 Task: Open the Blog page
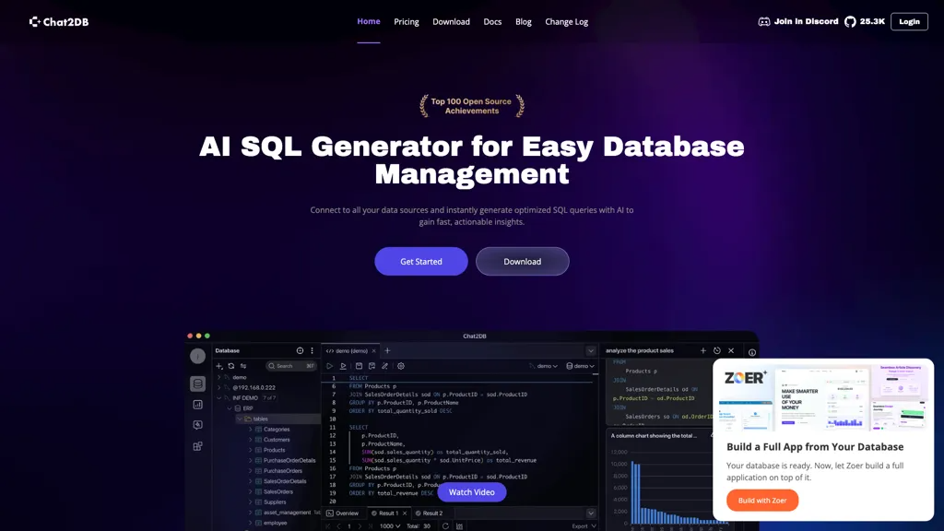point(524,22)
